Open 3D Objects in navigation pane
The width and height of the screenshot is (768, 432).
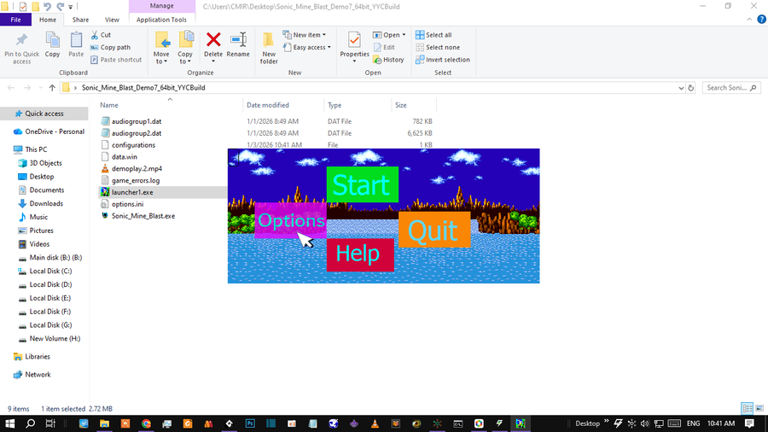[x=45, y=162]
